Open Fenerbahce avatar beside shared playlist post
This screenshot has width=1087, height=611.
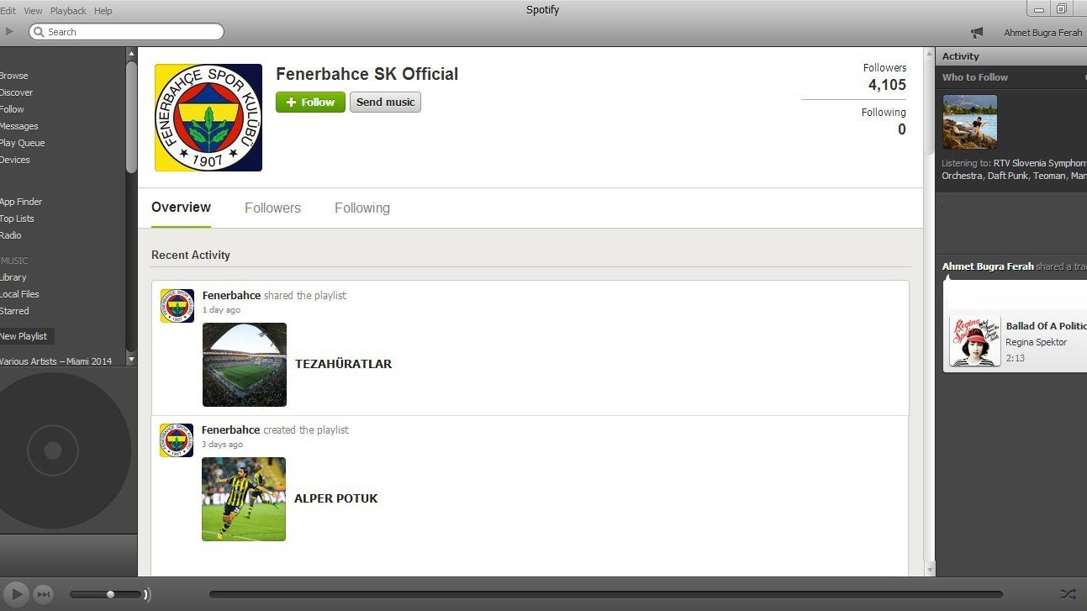[177, 306]
